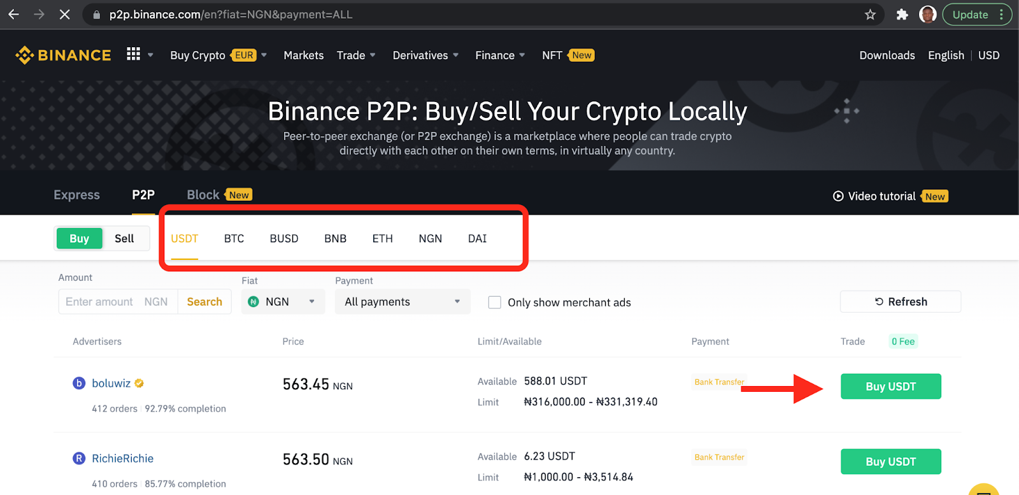Change the USD currency setting
The width and height of the screenshot is (1019, 495).
[x=988, y=55]
